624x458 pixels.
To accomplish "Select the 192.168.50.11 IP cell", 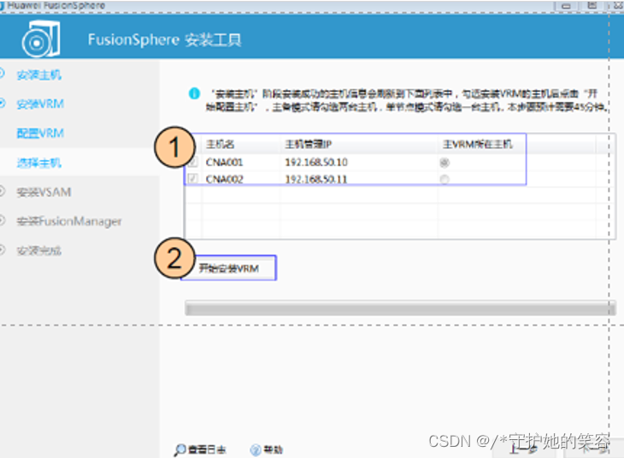I will click(x=316, y=179).
